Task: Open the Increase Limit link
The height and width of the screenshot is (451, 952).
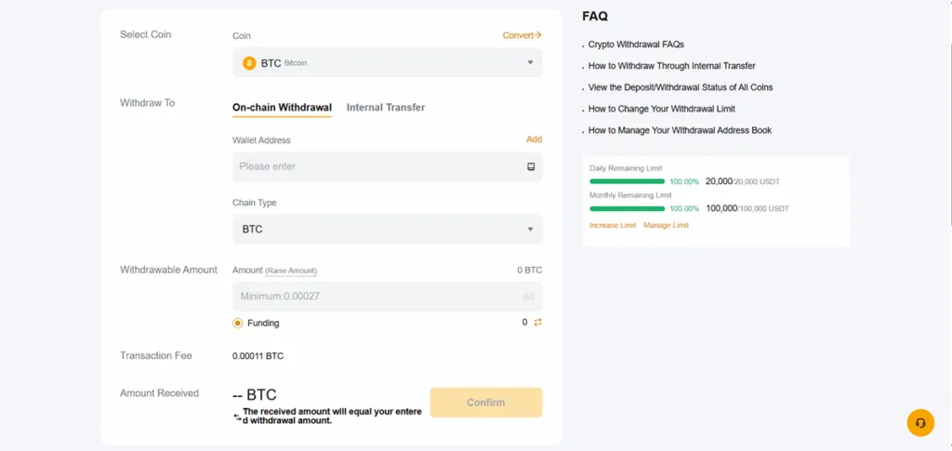Action: pos(613,226)
